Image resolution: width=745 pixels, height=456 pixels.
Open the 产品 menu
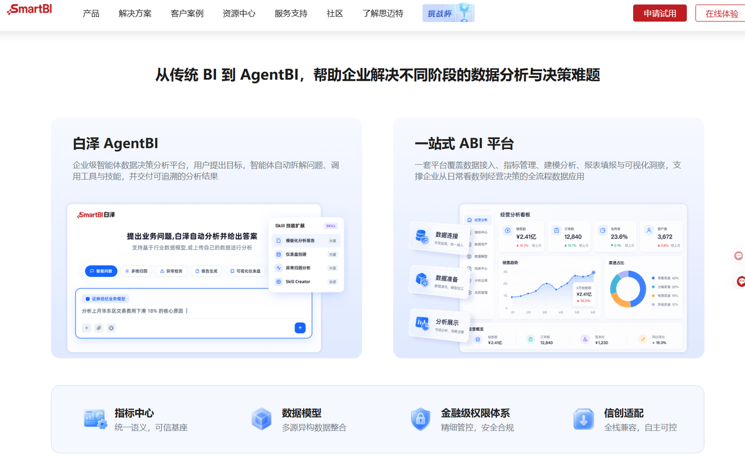pos(91,13)
